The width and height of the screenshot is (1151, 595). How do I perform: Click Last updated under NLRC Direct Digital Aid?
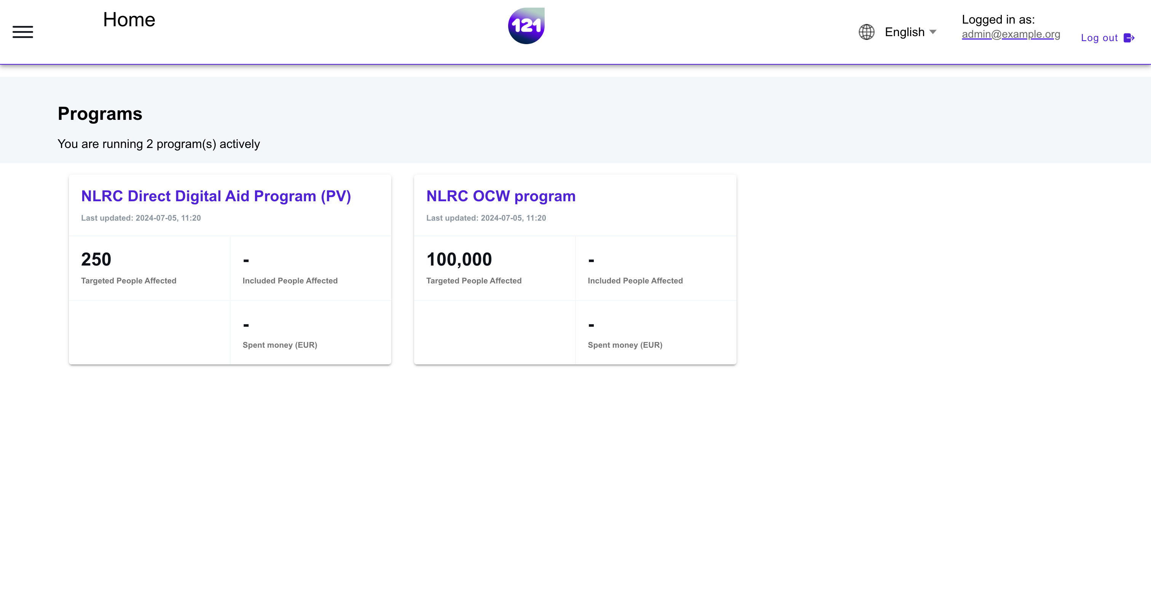141,218
